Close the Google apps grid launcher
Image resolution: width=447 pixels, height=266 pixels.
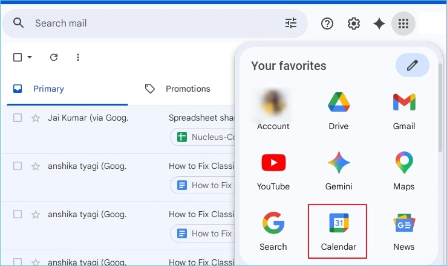coord(403,24)
